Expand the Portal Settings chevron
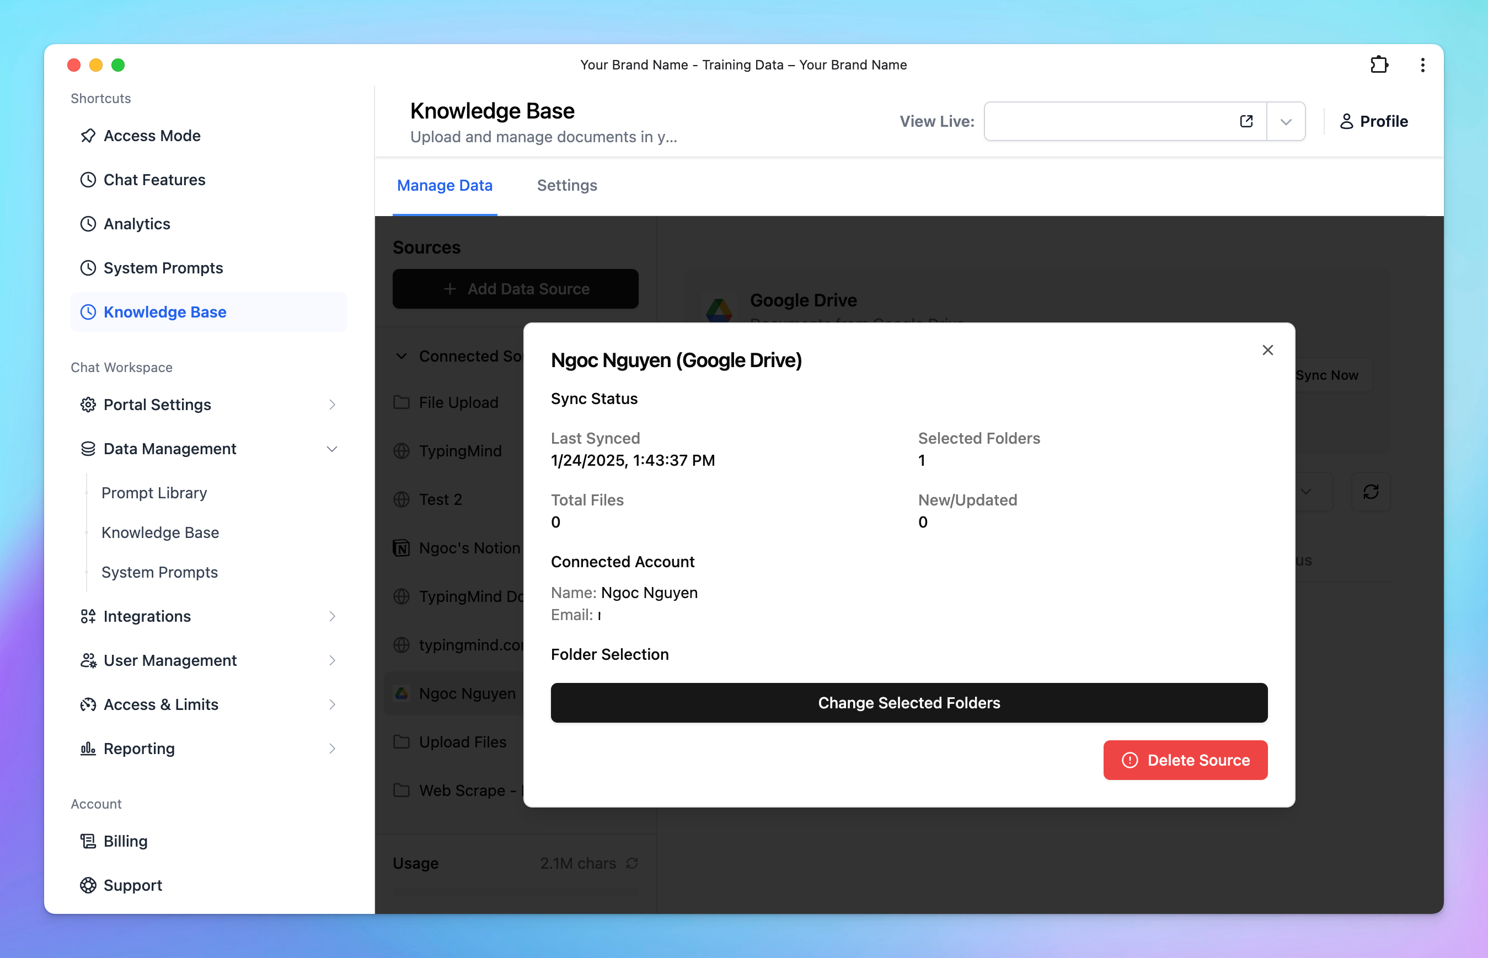1488x958 pixels. (x=333, y=405)
